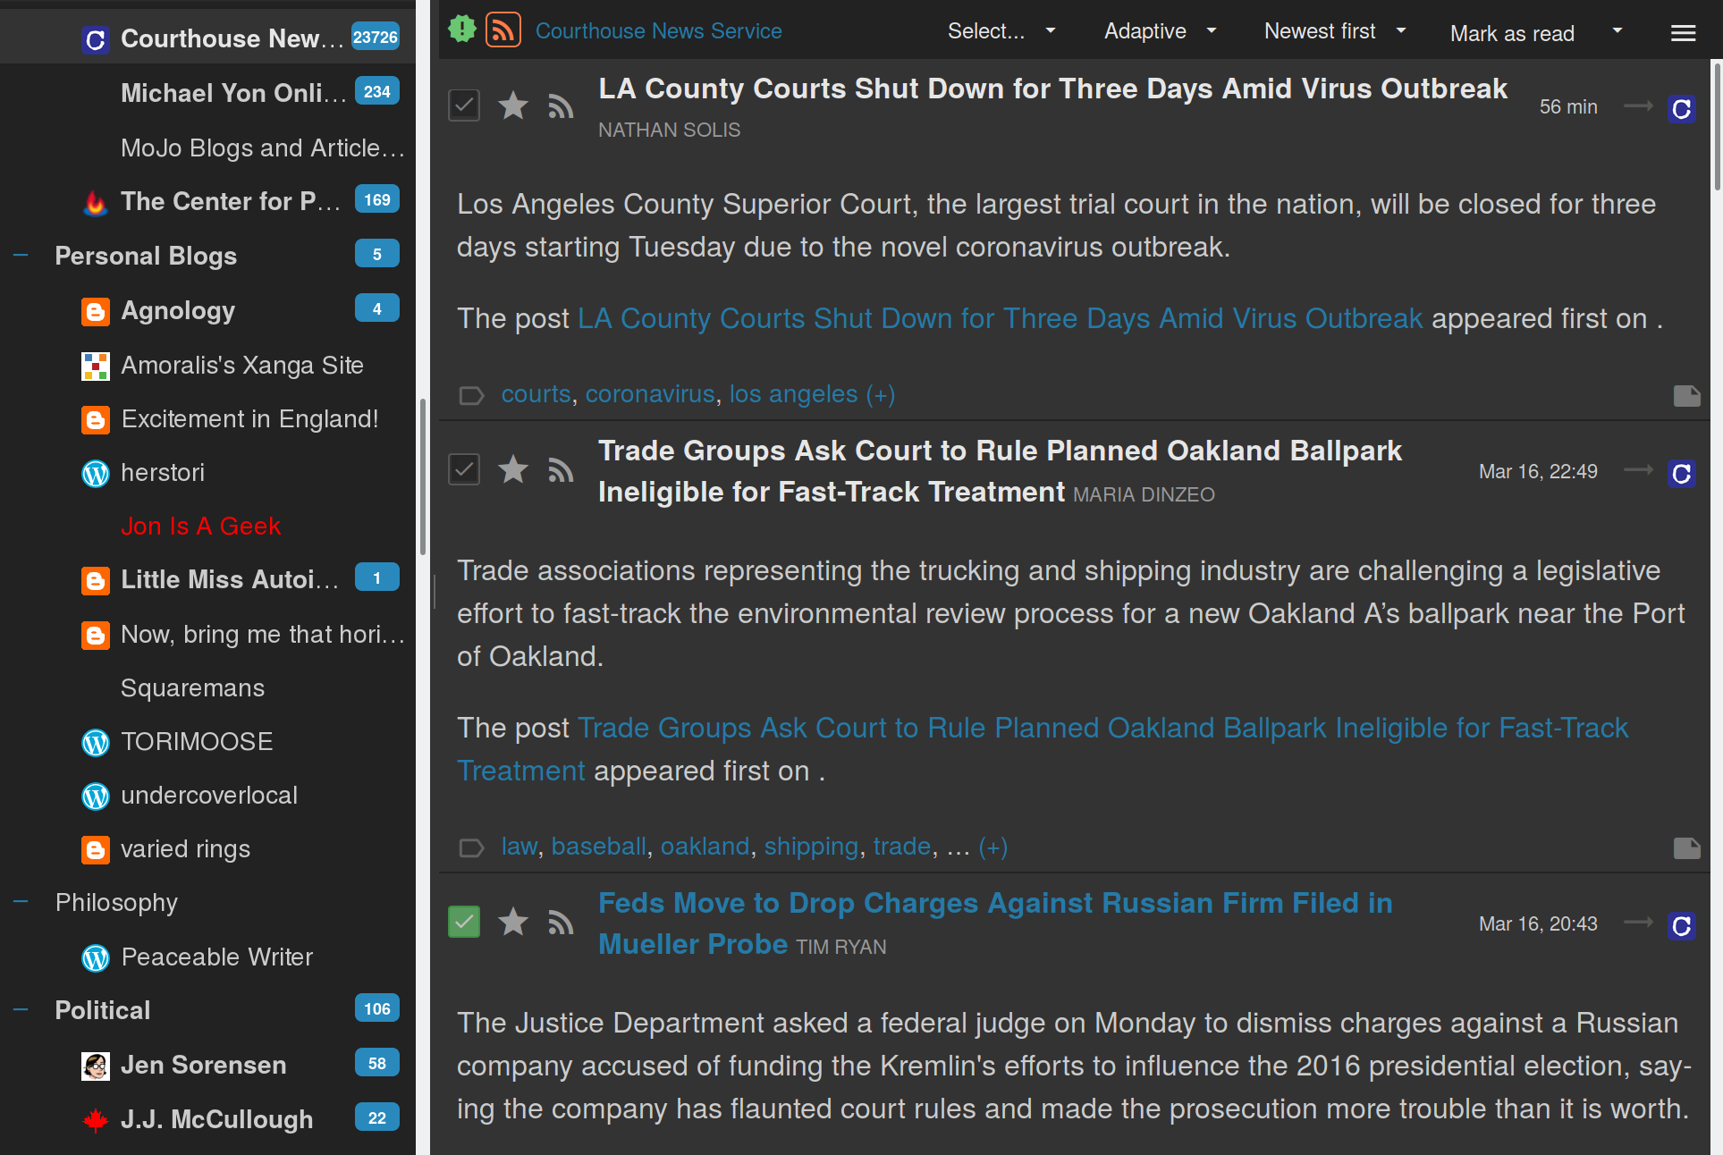This screenshot has height=1155, width=1723.
Task: Open LA County Courts link in post body
Action: [1000, 318]
